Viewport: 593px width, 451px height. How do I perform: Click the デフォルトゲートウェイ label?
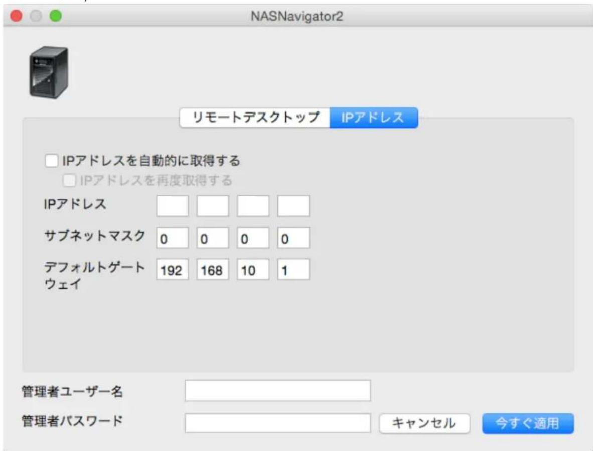(x=94, y=275)
